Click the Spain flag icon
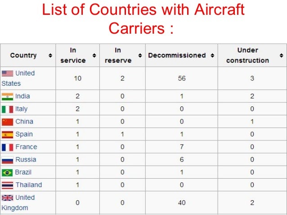 pos(8,134)
